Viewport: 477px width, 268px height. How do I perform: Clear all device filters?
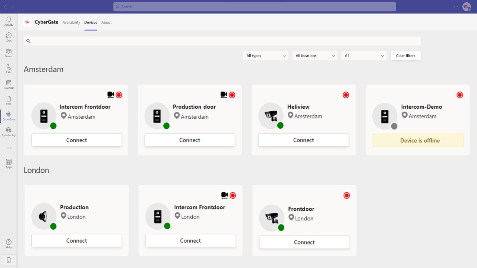[x=406, y=55]
